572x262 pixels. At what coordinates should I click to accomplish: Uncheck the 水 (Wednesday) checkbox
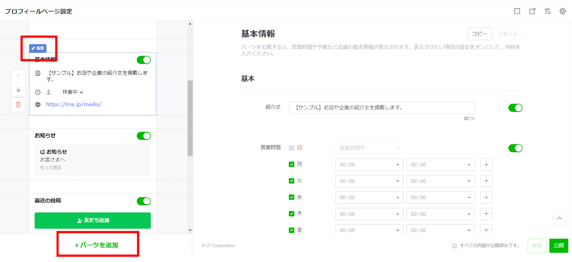pos(291,197)
